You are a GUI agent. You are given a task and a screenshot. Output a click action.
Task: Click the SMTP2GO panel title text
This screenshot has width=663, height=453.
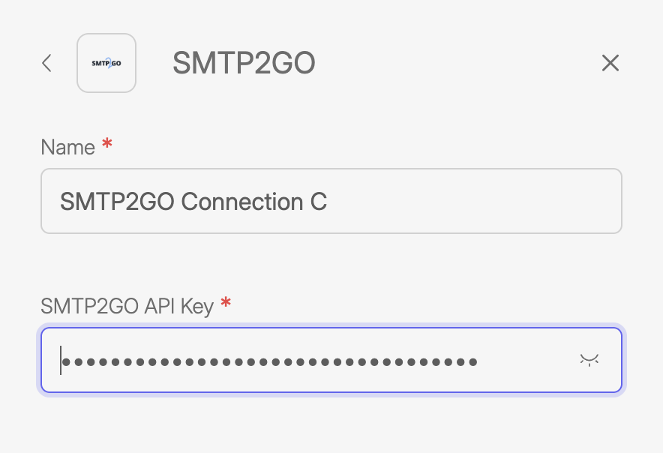244,64
